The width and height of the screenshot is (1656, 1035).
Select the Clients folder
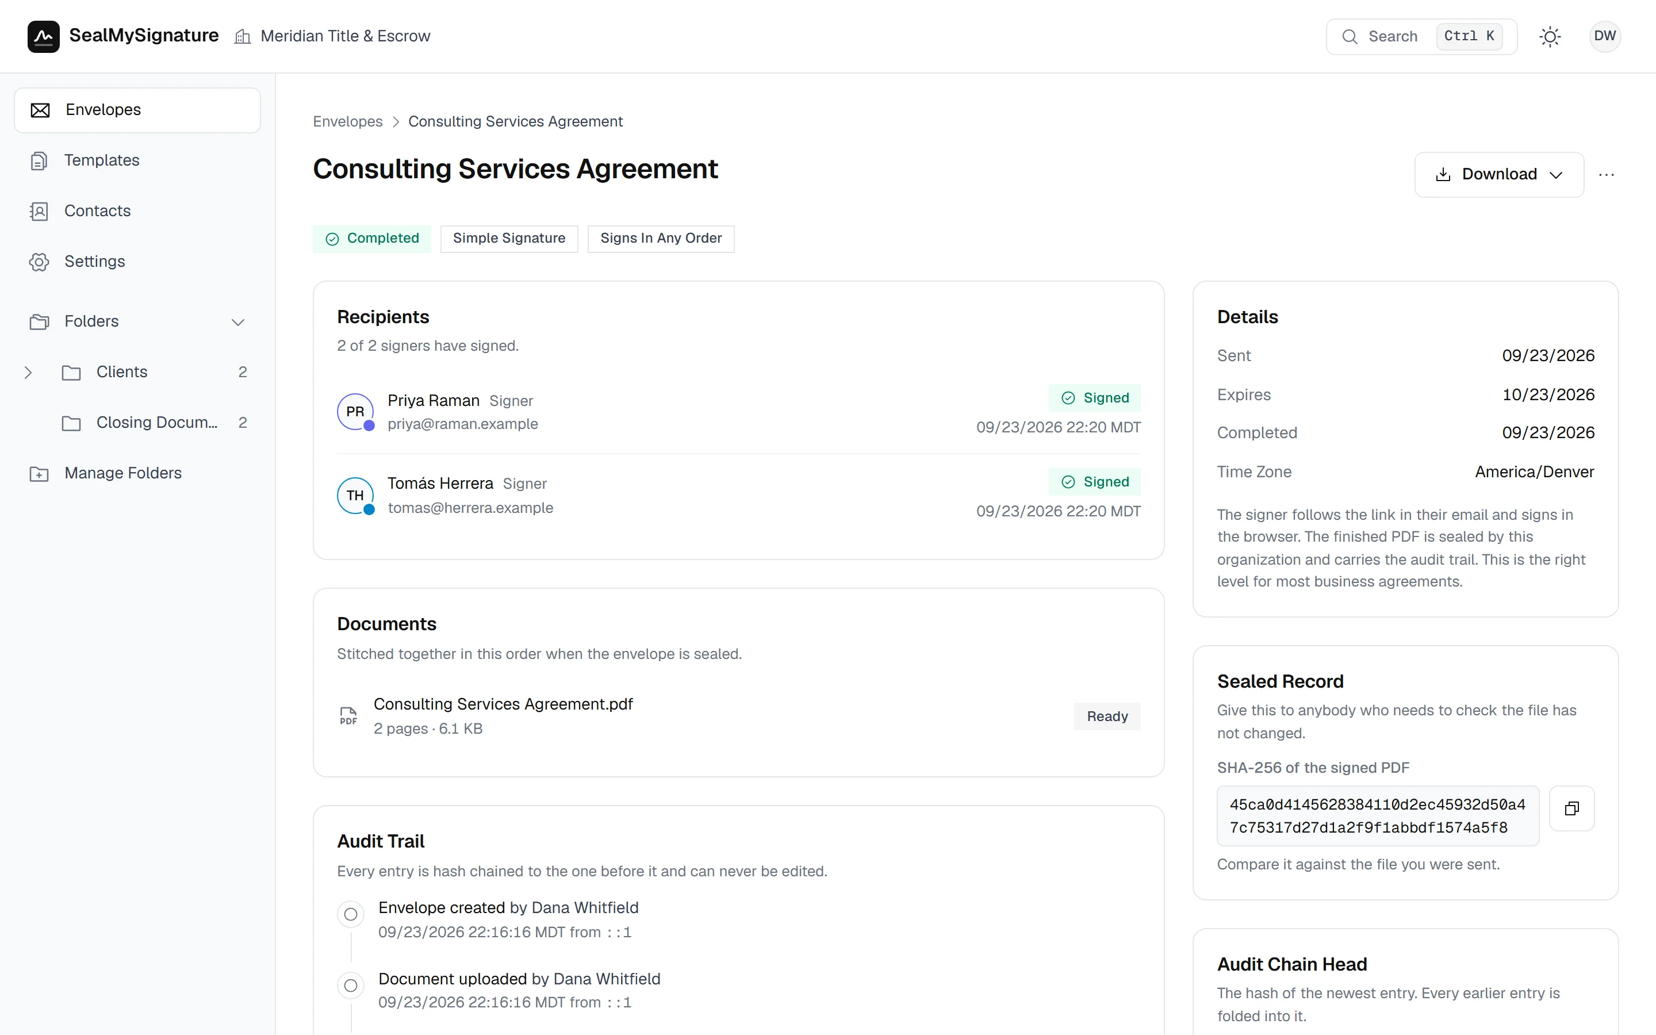click(x=154, y=373)
